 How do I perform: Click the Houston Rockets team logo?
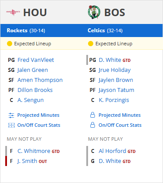click(13, 12)
